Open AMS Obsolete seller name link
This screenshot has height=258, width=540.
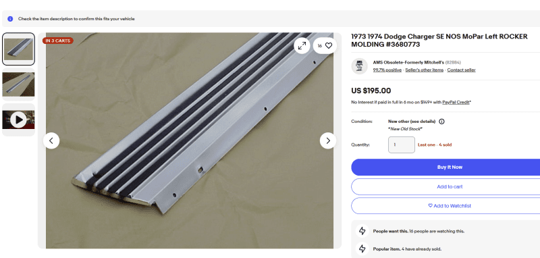pos(408,62)
